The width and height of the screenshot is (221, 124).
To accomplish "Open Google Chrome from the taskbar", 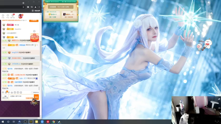I will coord(53,122).
